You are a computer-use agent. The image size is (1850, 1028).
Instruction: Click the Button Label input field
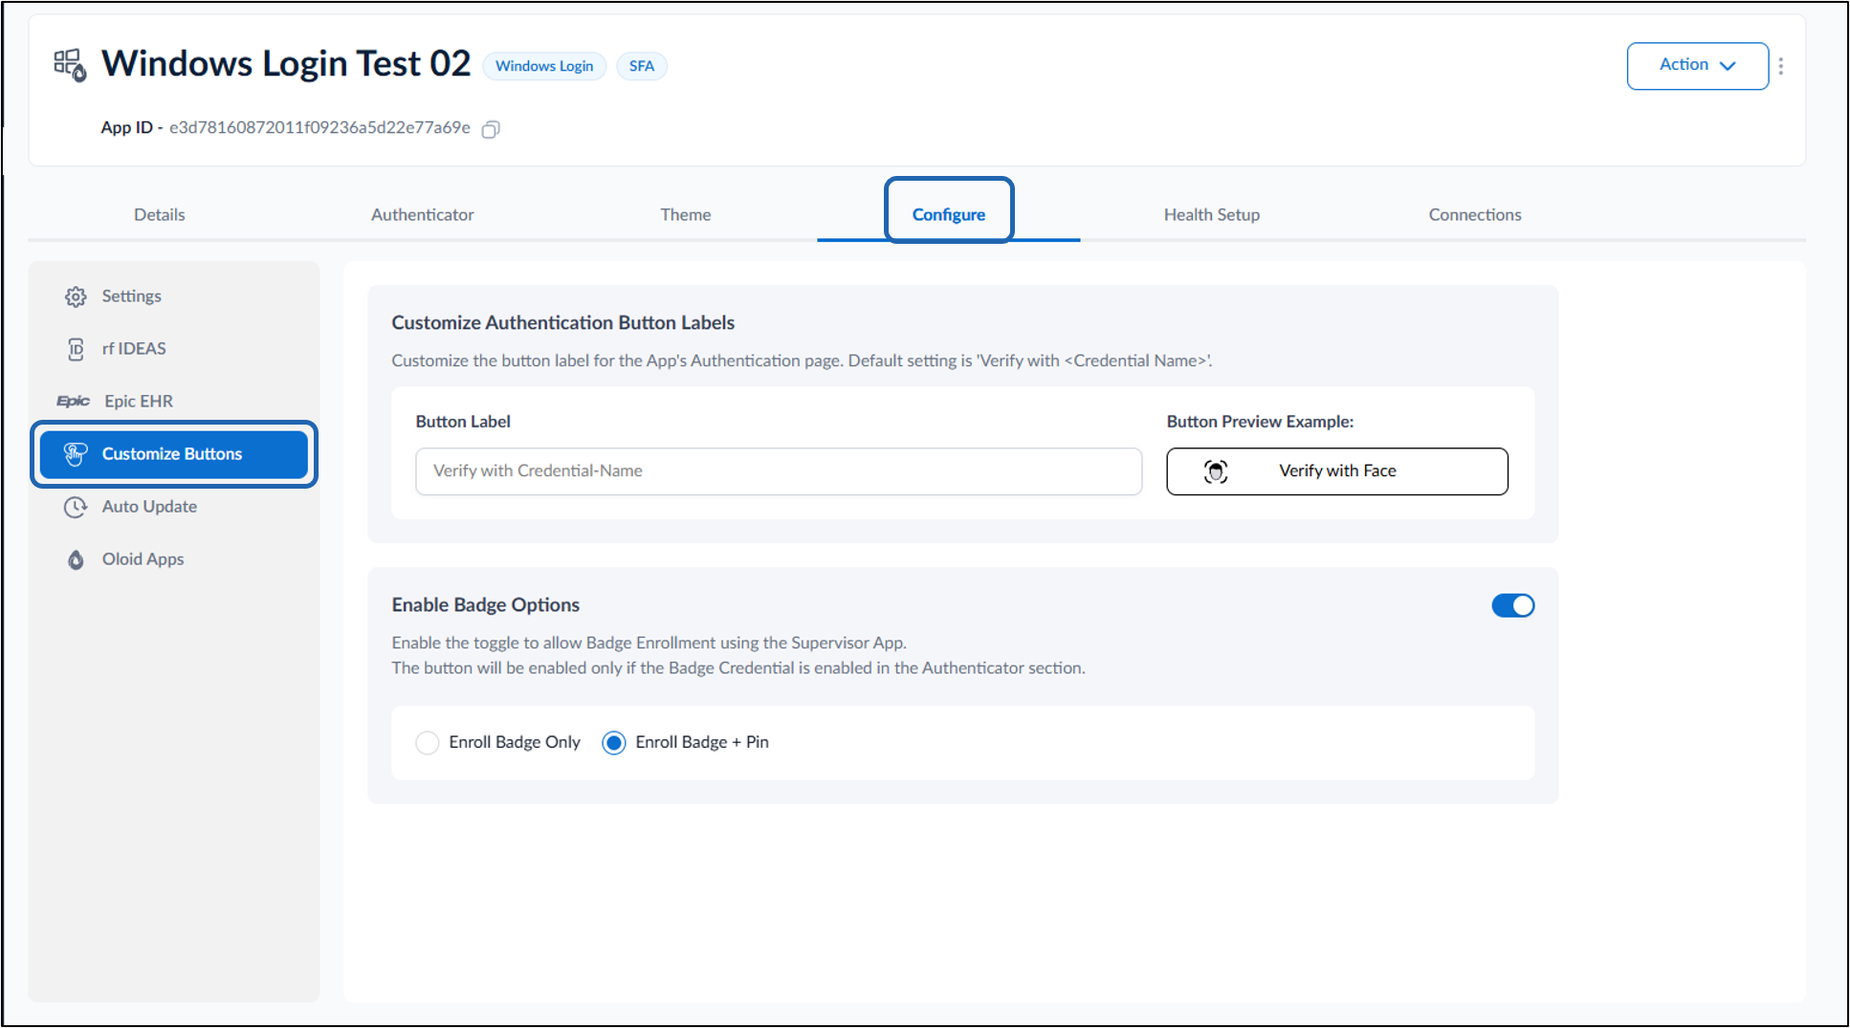779,471
